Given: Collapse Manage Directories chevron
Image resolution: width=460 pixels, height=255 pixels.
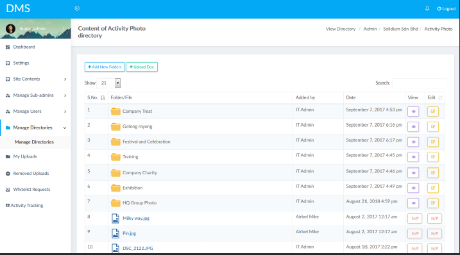Looking at the screenshot, I should (x=65, y=128).
